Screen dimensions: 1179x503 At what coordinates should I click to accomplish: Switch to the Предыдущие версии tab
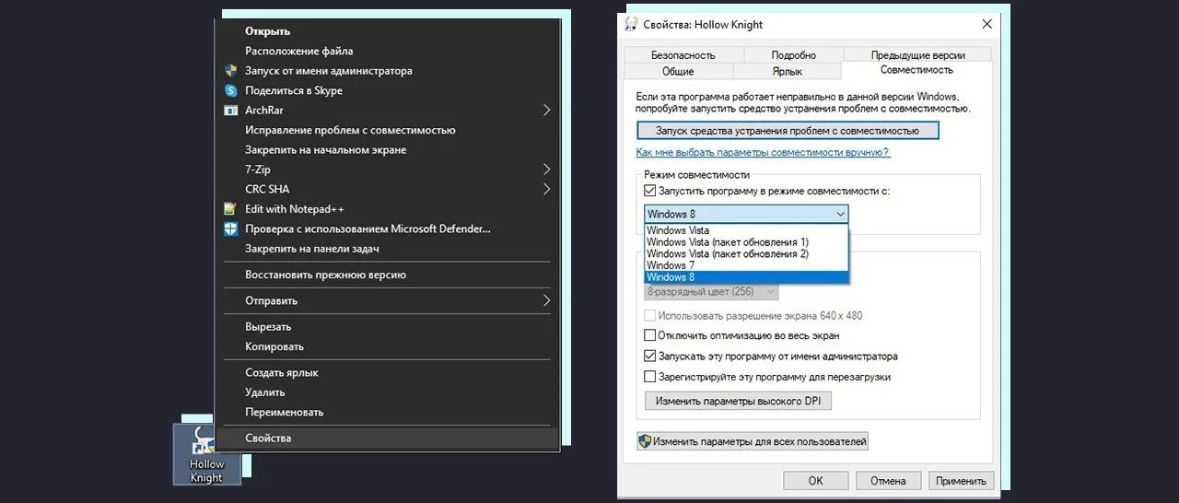click(917, 55)
